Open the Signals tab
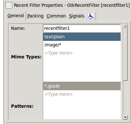 (77, 16)
